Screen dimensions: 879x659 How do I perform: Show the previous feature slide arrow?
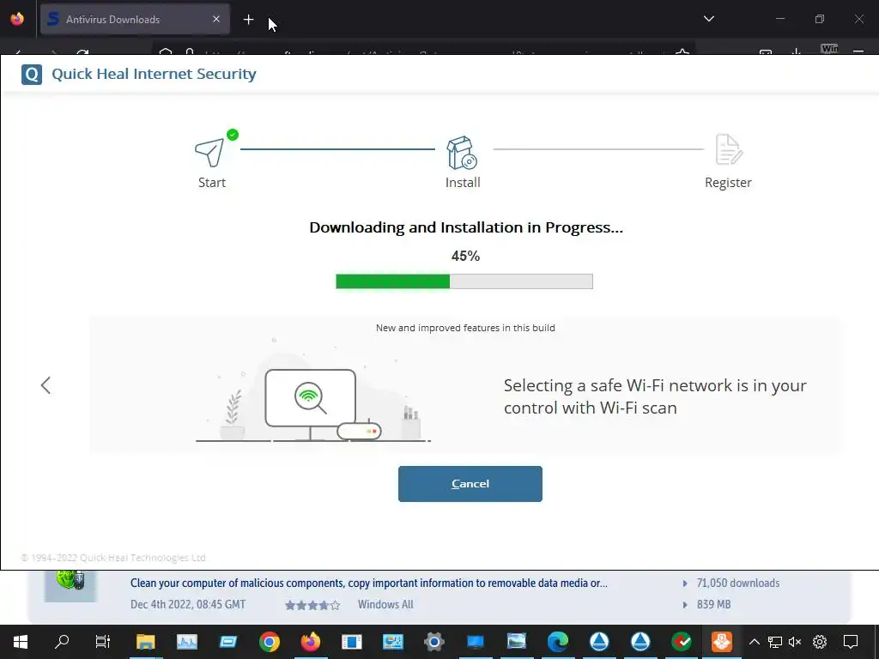(x=46, y=385)
